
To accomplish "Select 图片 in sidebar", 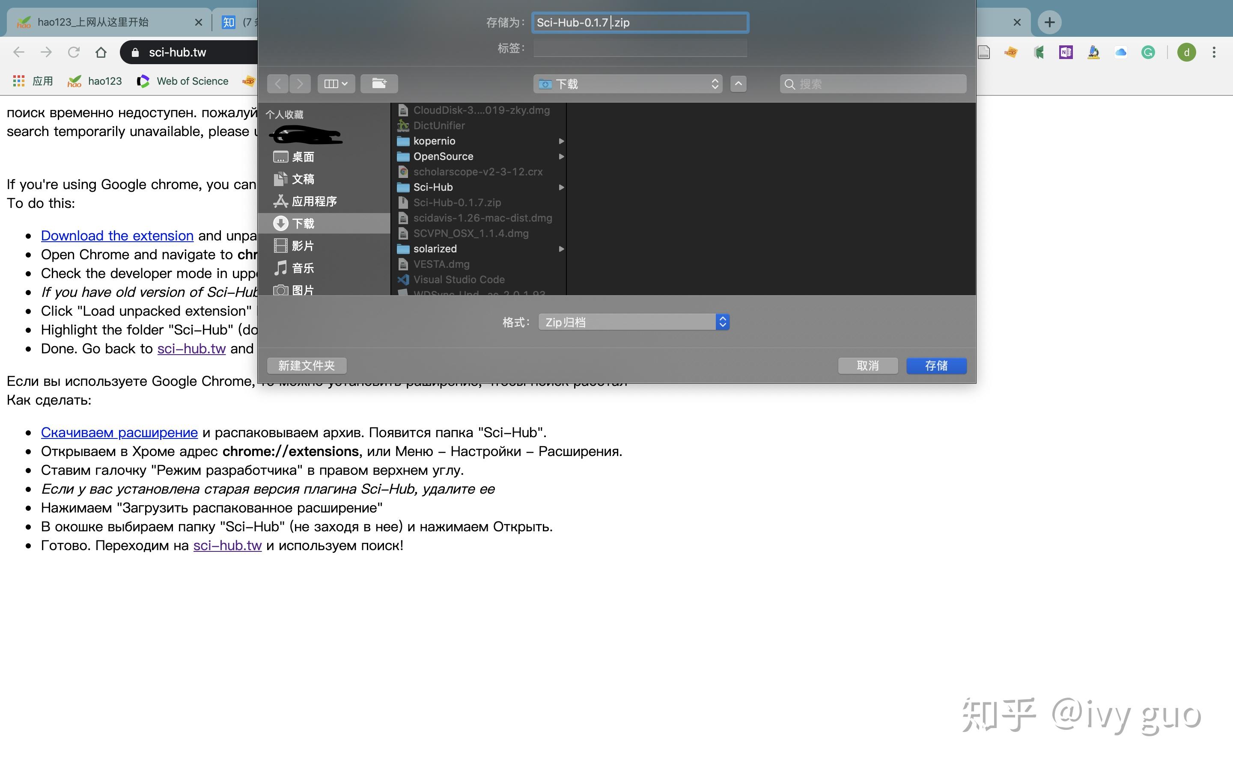I will (324, 290).
